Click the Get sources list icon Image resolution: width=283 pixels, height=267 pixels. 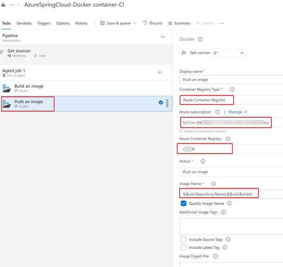[x=2, y=52]
